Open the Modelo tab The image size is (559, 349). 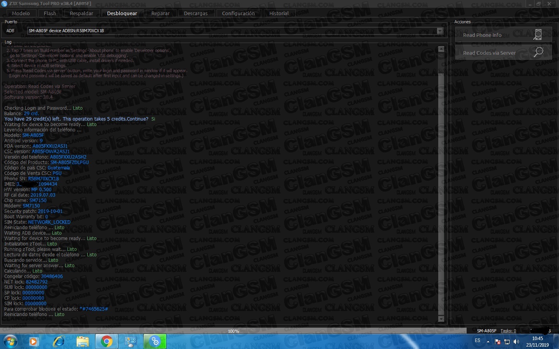click(21, 13)
